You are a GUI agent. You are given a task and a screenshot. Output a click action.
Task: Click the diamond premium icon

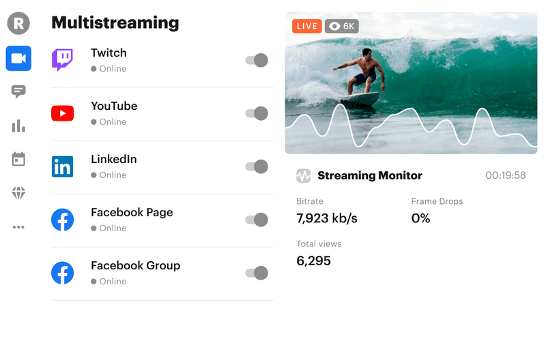(18, 193)
